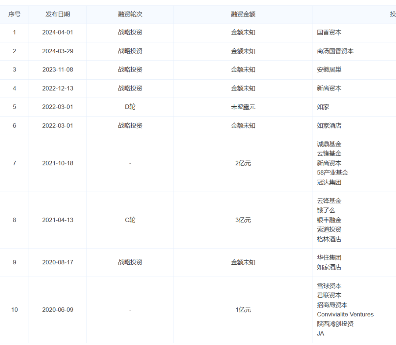396x345 pixels.
Task: Select date cell 2024-04-01
Action: pyautogui.click(x=58, y=33)
